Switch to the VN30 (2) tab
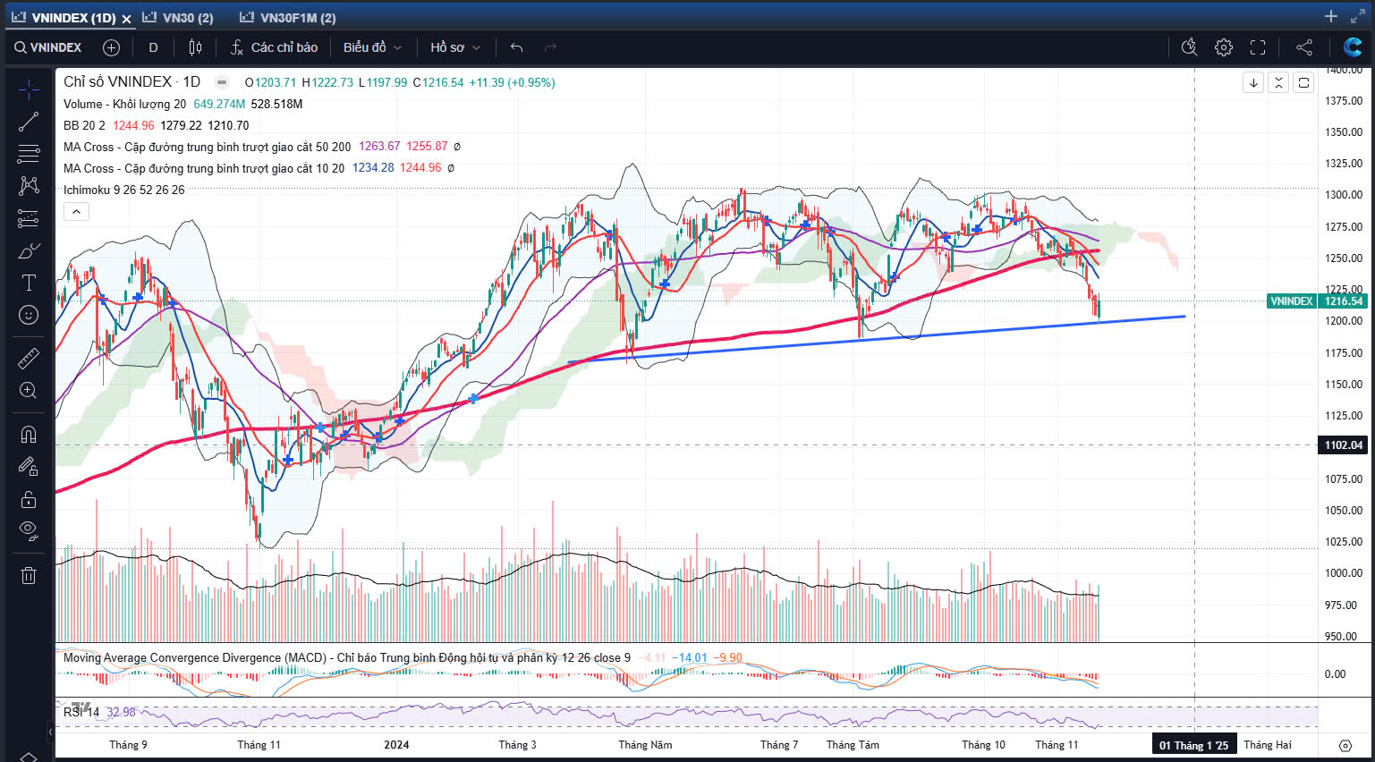1375x762 pixels. pos(178,18)
